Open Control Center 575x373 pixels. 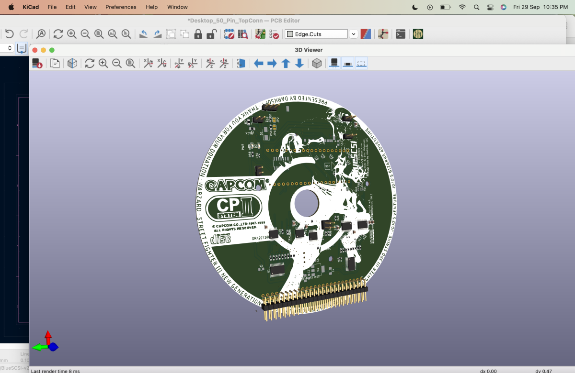click(490, 7)
